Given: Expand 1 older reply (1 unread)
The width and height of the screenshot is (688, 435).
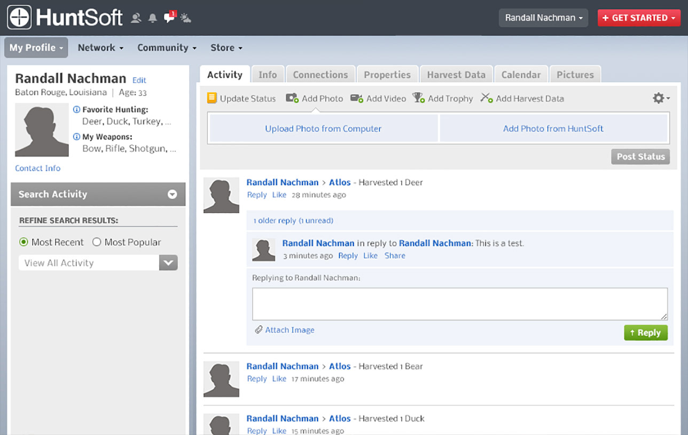Looking at the screenshot, I should tap(293, 220).
